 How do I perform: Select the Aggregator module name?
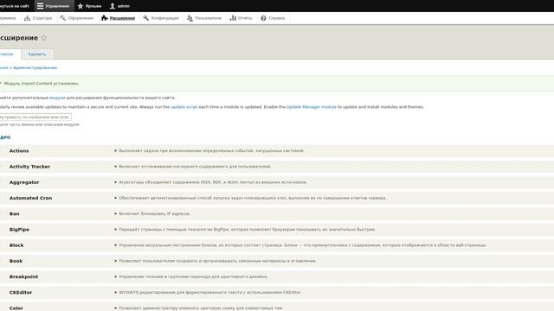[24, 182]
